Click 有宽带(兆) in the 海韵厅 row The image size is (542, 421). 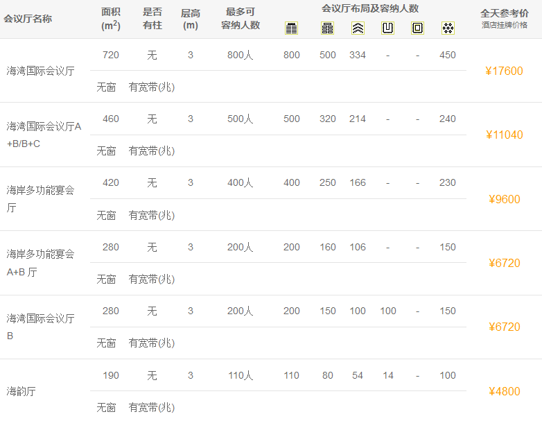click(152, 407)
